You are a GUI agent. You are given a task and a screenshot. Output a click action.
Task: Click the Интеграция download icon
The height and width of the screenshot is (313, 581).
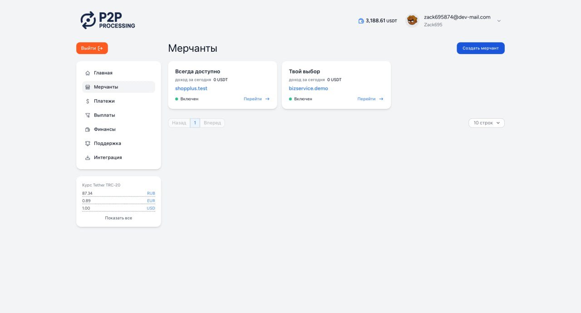(x=88, y=157)
